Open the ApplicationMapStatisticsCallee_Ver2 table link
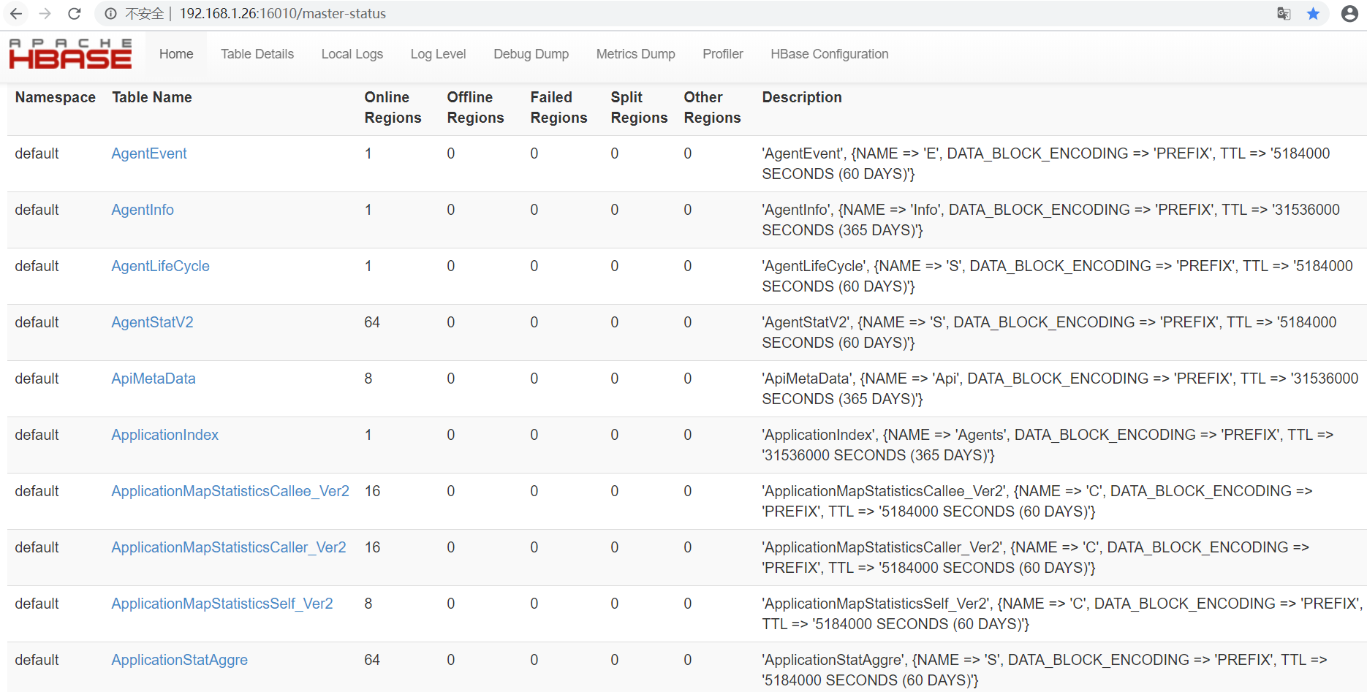 pyautogui.click(x=230, y=491)
